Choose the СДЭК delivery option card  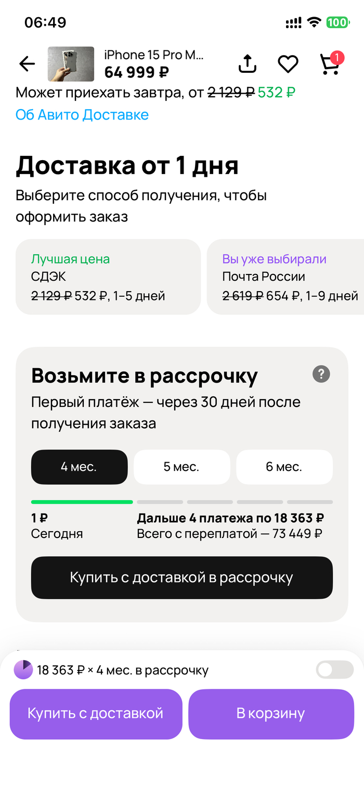tap(108, 277)
